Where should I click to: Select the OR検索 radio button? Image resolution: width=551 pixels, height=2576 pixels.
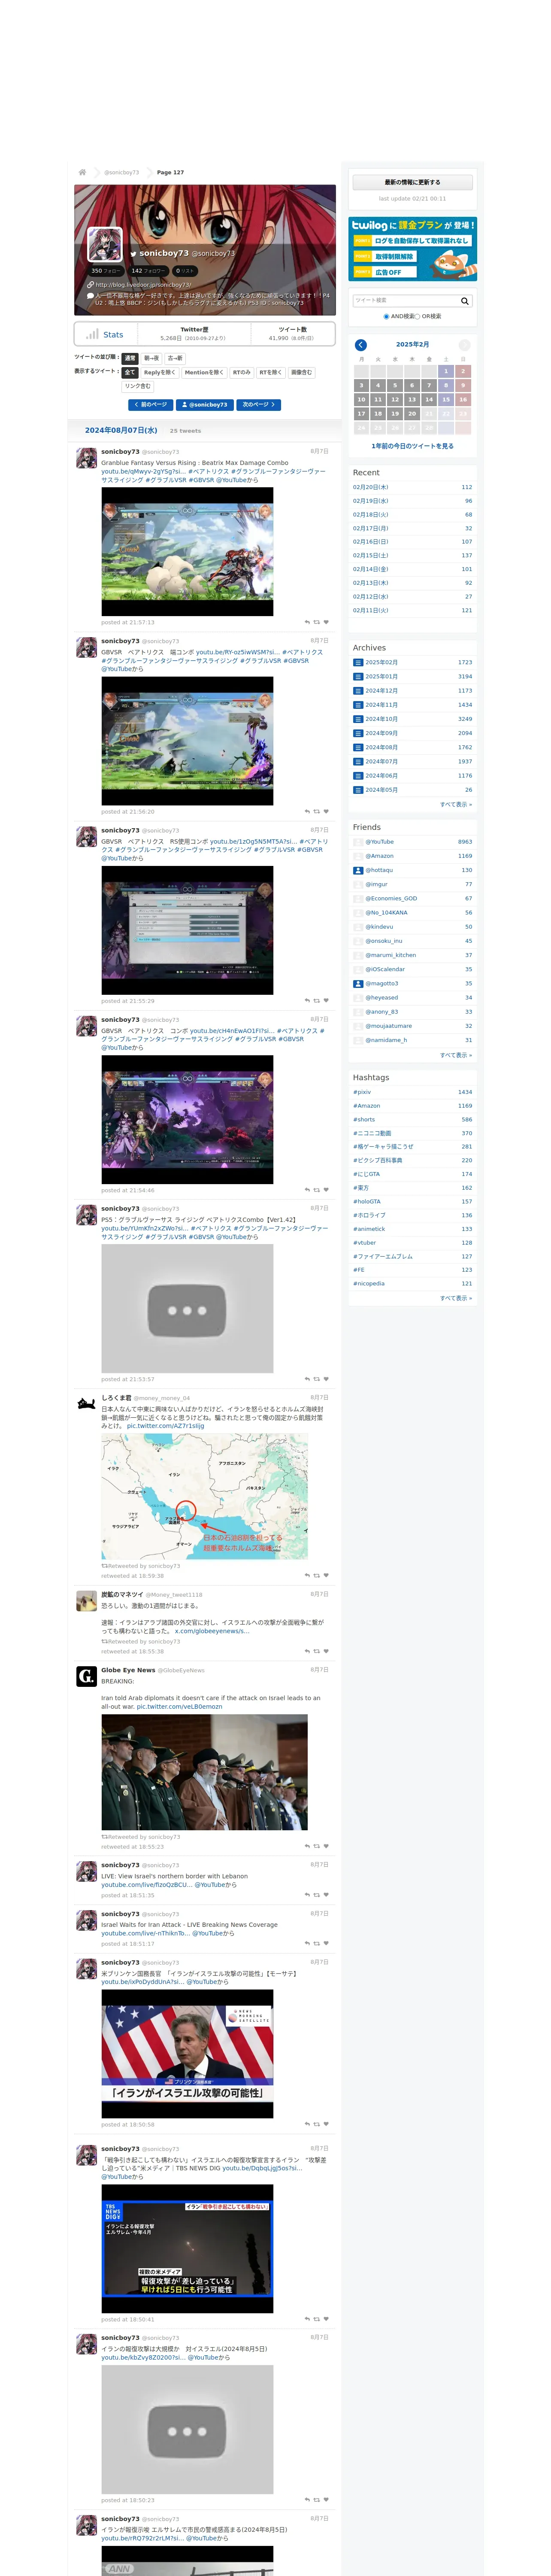pyautogui.click(x=417, y=316)
